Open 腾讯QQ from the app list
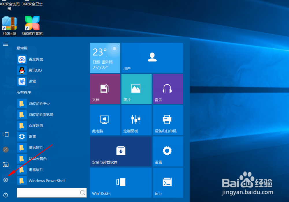 [x=52, y=70]
